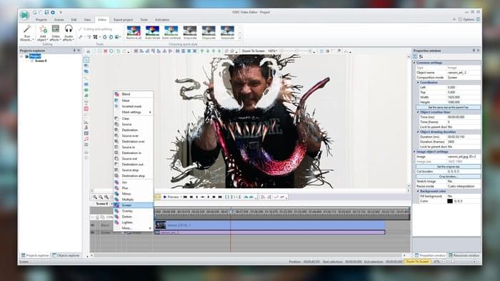Click the Preview playback button
The width and height of the screenshot is (500, 281).
click(x=171, y=197)
